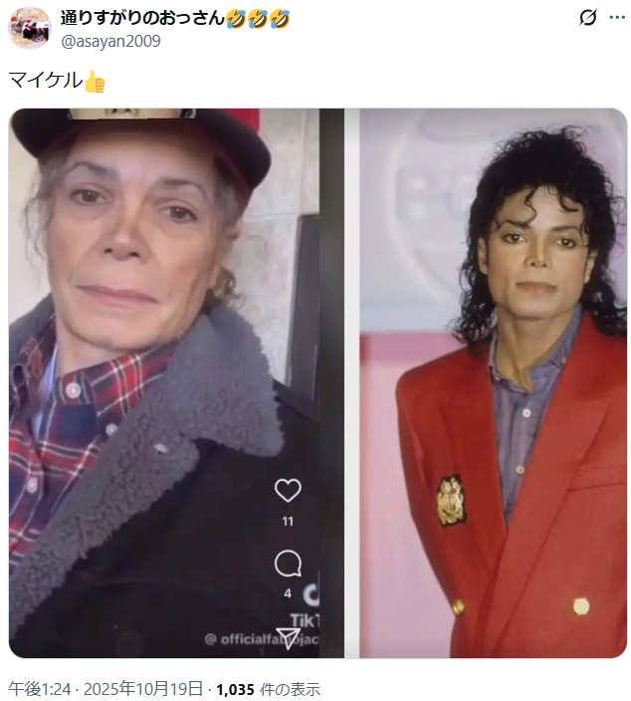
Task: Click the 2025年10月19日 date link
Action: [x=143, y=689]
